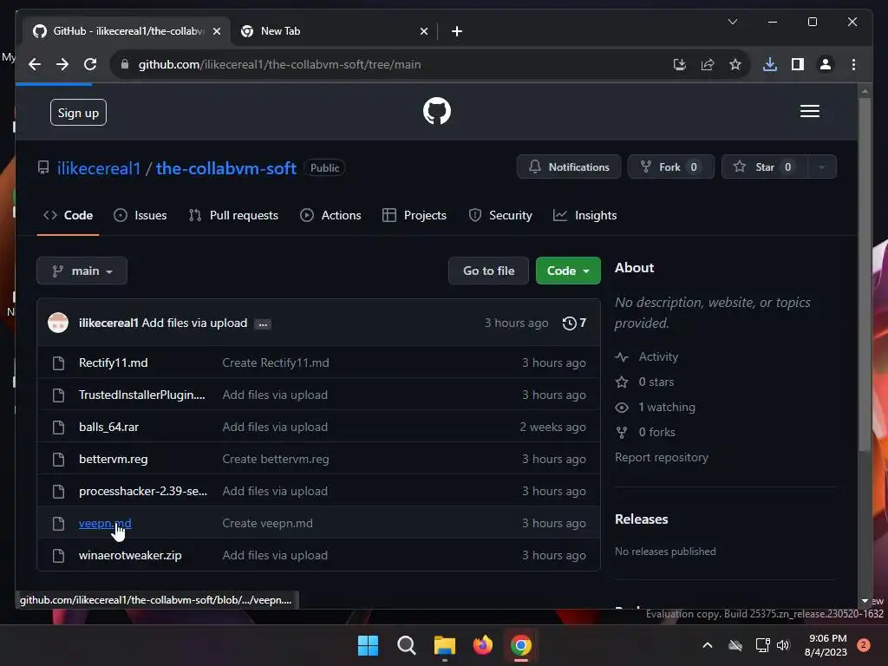
Task: Click the share page icon
Action: pos(708,64)
